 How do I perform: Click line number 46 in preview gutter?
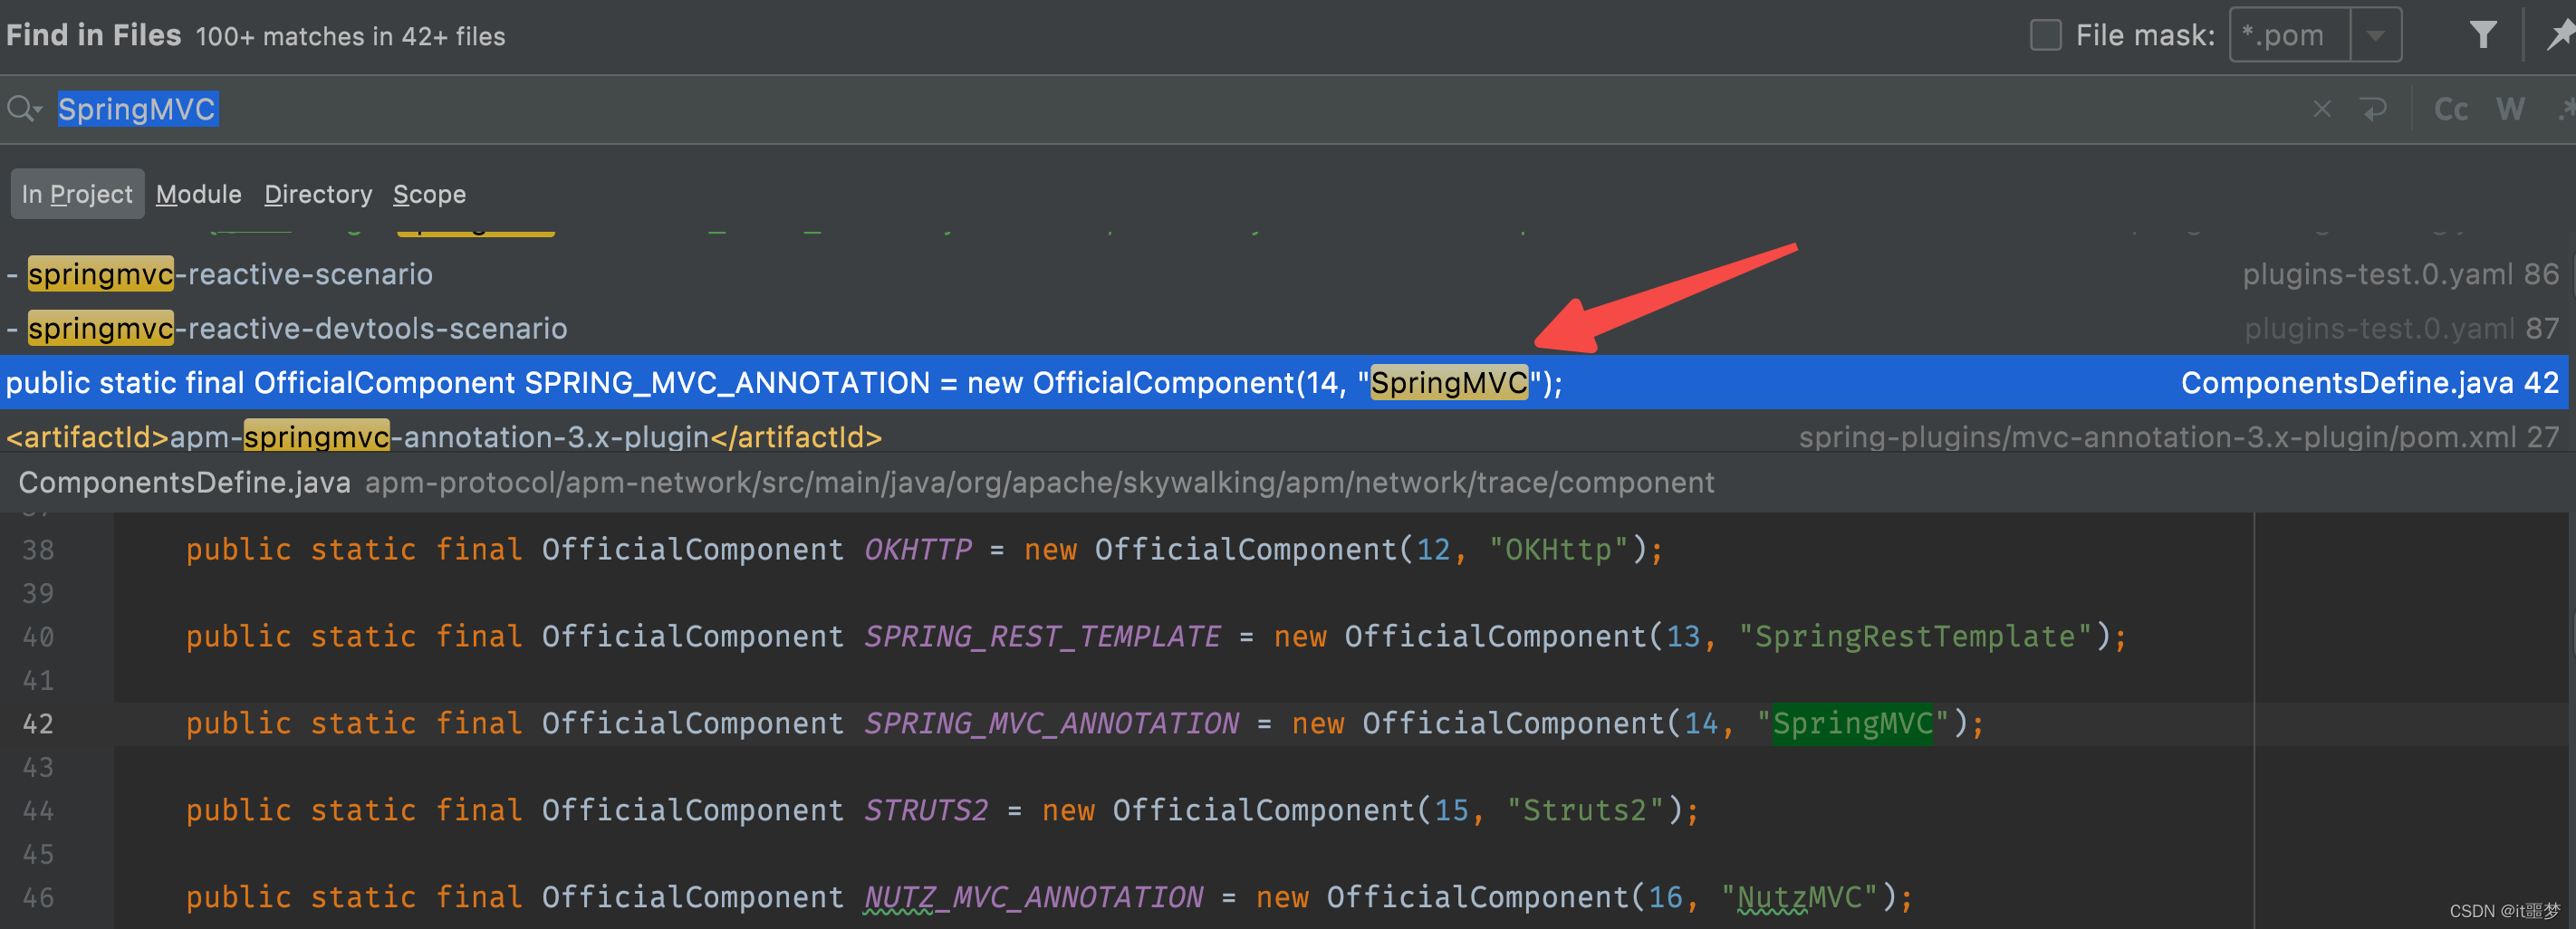click(x=38, y=898)
